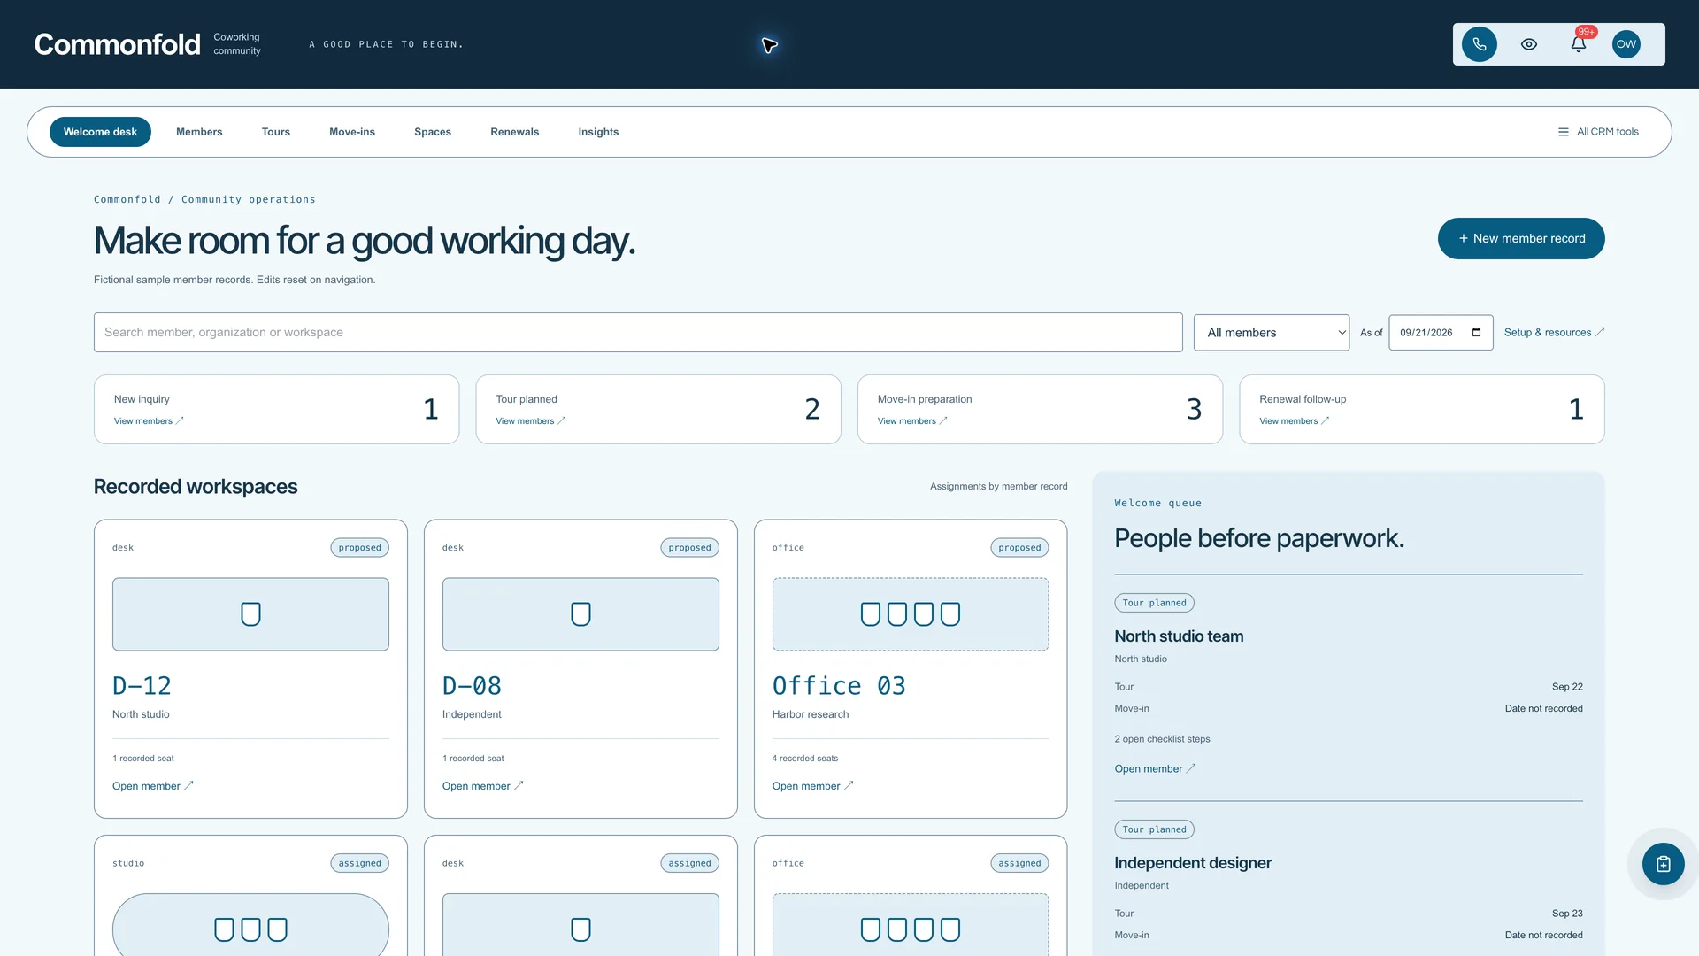Switch to the Welcome desk tab
Viewport: 1699px width, 956px height.
(100, 132)
